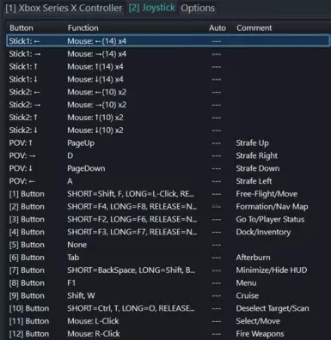Click the Fire Weapons comment

[260, 334]
